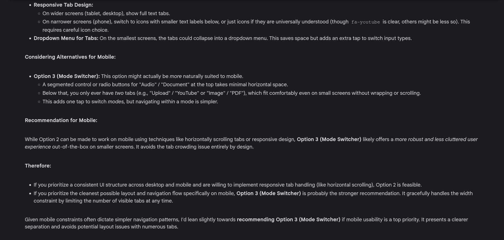Click bold "Option 3 (Mode Switcher)" in the last bullet
The image size is (504, 240).
pyautogui.click(x=269, y=193)
